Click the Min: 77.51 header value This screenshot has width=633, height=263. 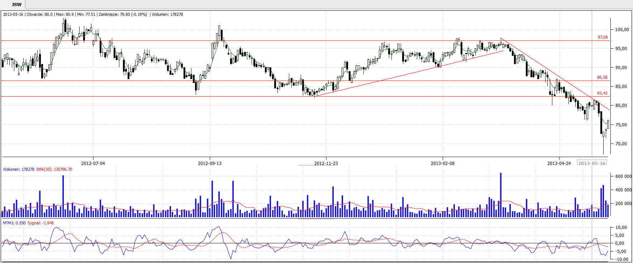pyautogui.click(x=86, y=14)
